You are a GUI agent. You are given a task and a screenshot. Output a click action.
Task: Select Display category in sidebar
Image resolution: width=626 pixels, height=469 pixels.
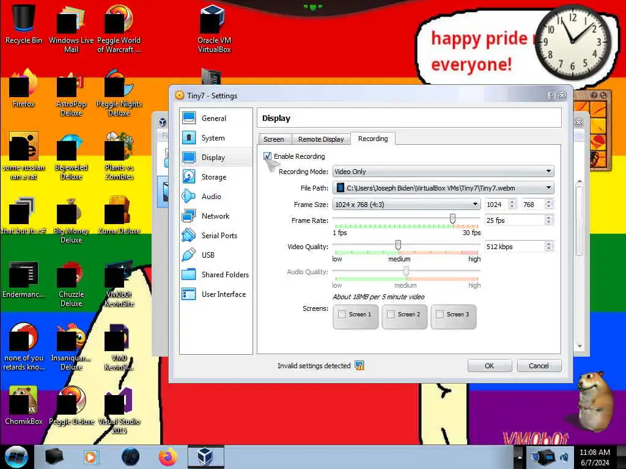[216, 157]
